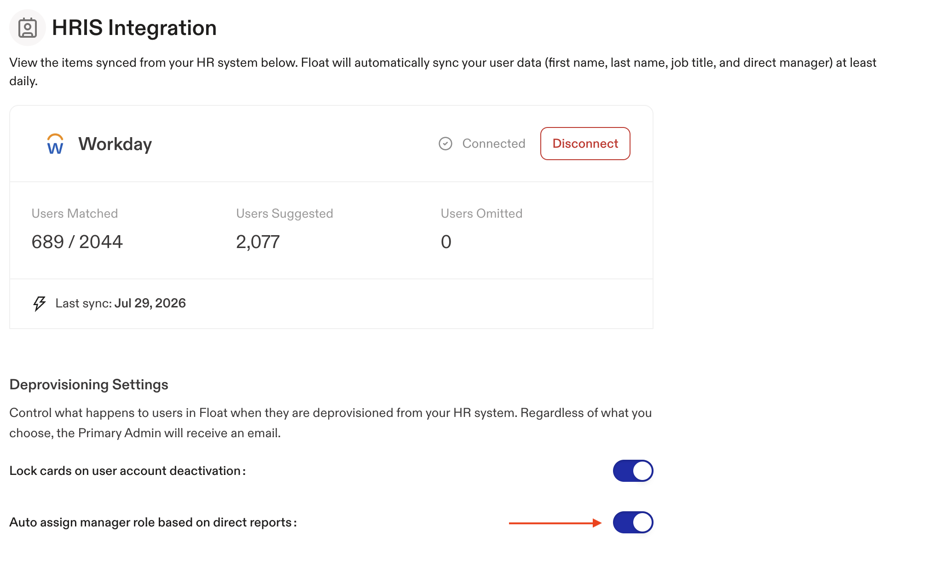Toggle Lock cards on user account deactivation
937x578 pixels.
pos(633,471)
